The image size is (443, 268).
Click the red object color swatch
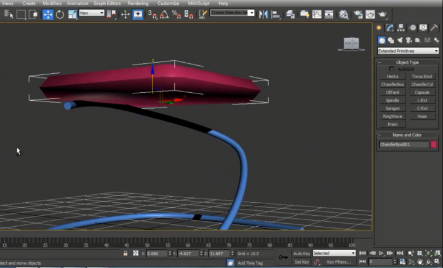pos(434,144)
